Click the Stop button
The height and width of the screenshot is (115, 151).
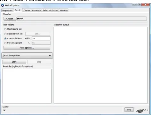point(39,62)
